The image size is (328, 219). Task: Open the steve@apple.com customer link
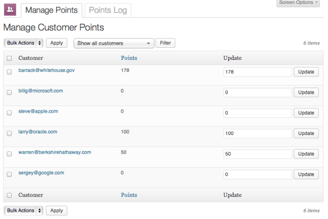(x=37, y=111)
